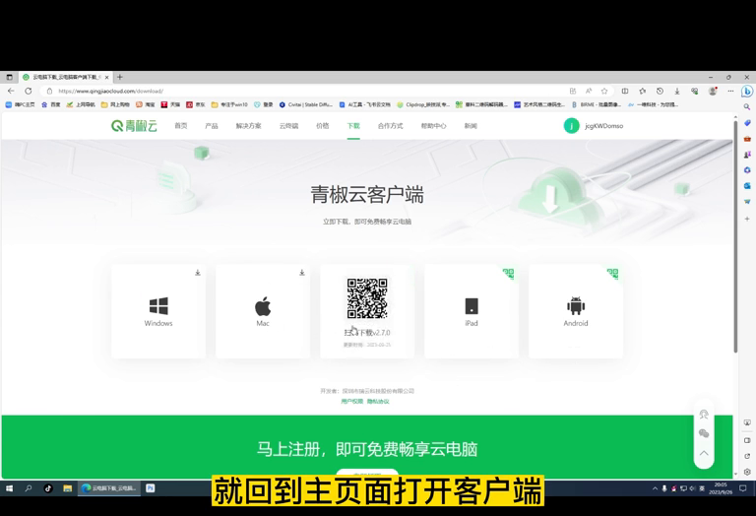Click the customer service headset icon
The height and width of the screenshot is (516, 756).
point(704,415)
